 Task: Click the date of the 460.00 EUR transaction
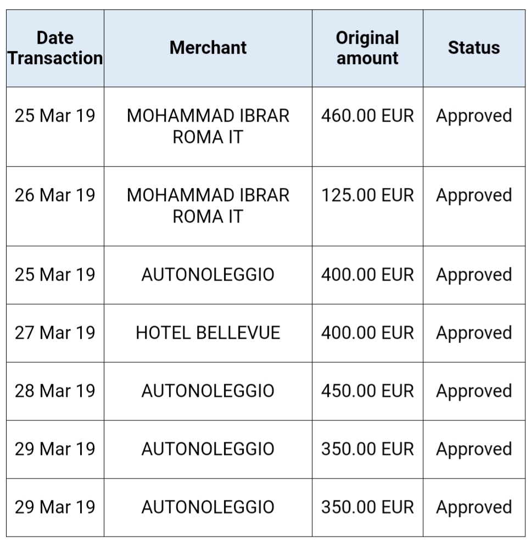tap(55, 116)
